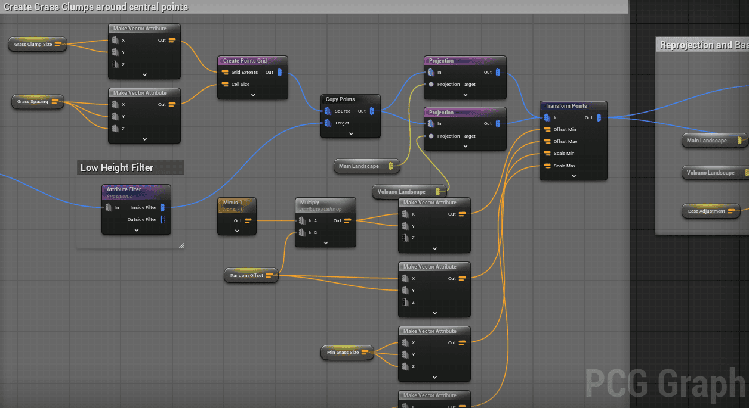Screen dimensions: 749x408
Task: Click Out pin of Copy Points node
Action: tap(372, 111)
